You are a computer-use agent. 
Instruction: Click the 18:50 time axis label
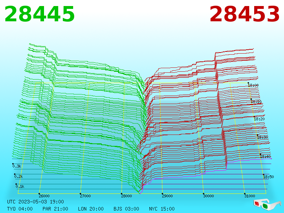pyautogui.click(x=268, y=177)
